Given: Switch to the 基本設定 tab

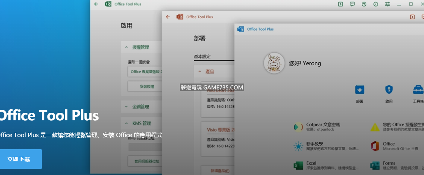Looking at the screenshot, I should [202, 57].
